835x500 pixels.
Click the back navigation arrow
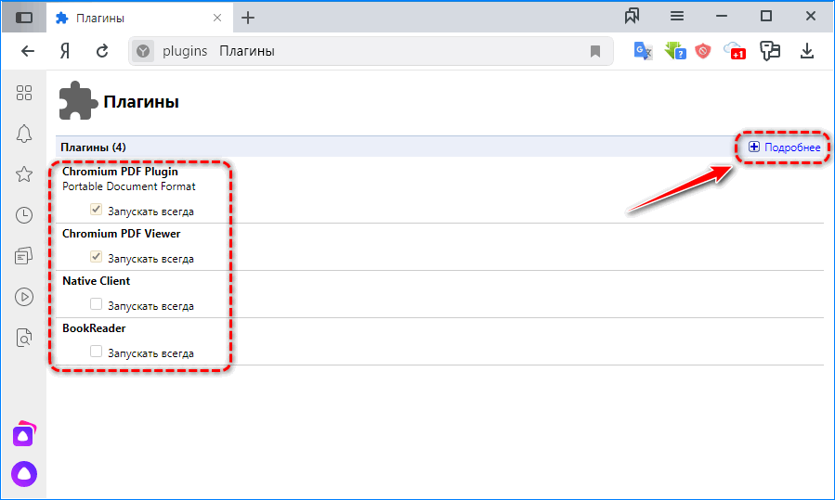click(x=28, y=51)
